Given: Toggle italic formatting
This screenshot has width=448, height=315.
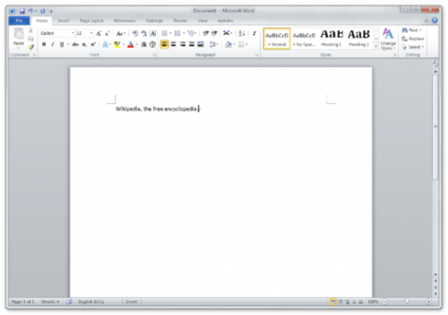Looking at the screenshot, I should 53,44.
